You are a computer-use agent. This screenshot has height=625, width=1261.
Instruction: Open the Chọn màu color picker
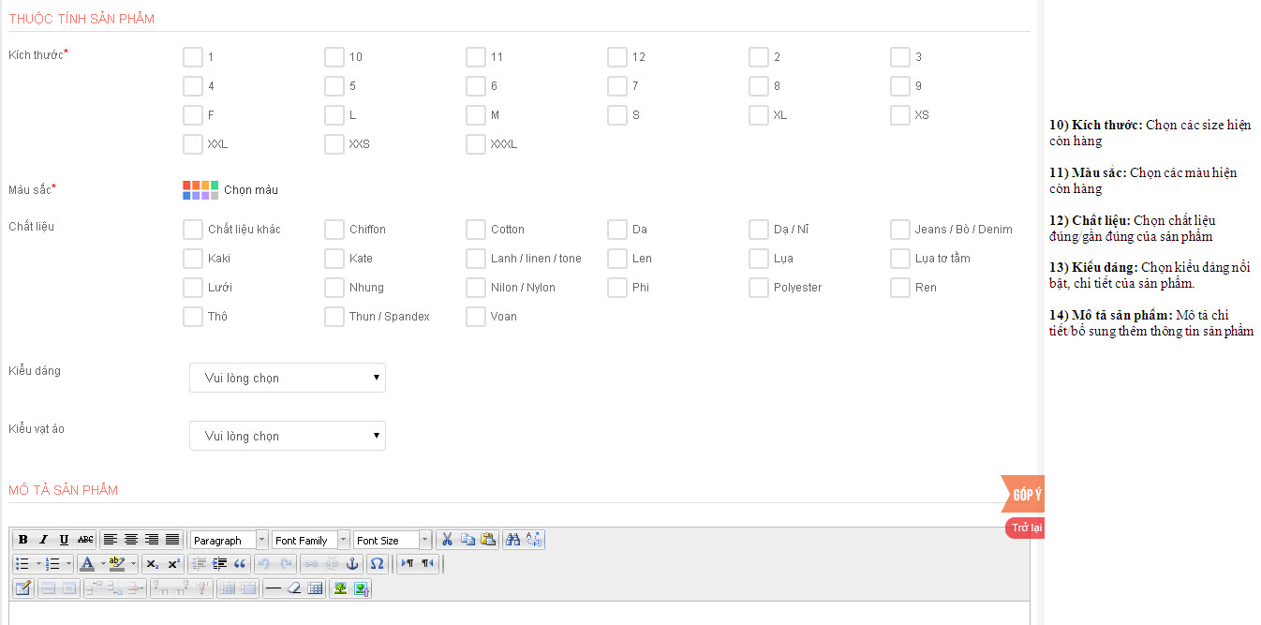230,190
